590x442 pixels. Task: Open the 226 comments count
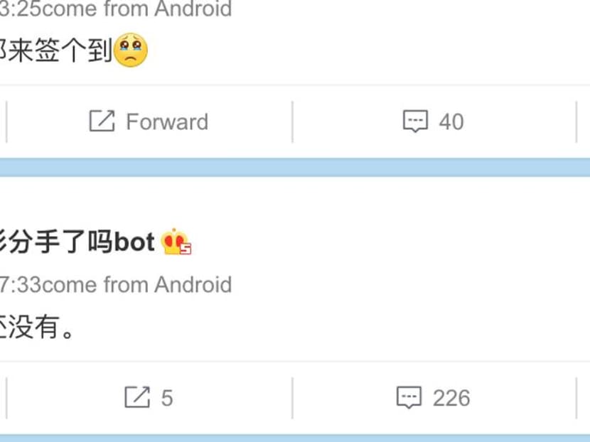point(451,398)
